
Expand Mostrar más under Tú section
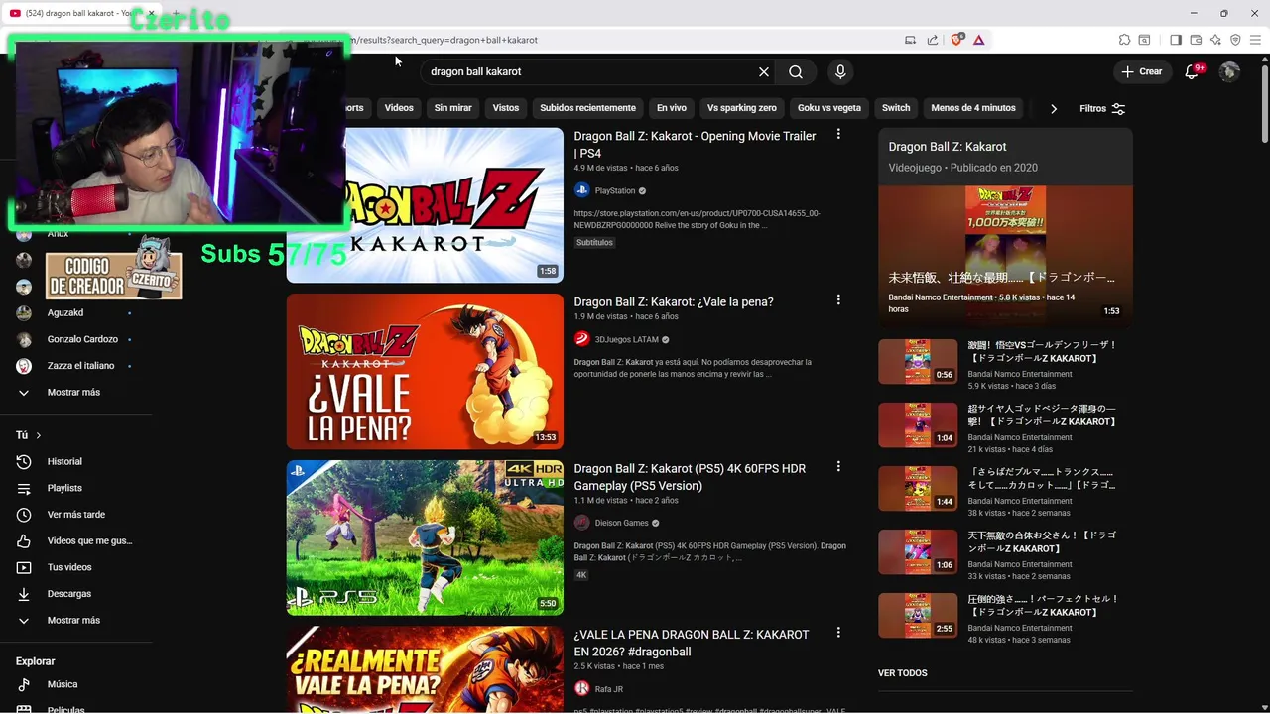click(x=75, y=620)
